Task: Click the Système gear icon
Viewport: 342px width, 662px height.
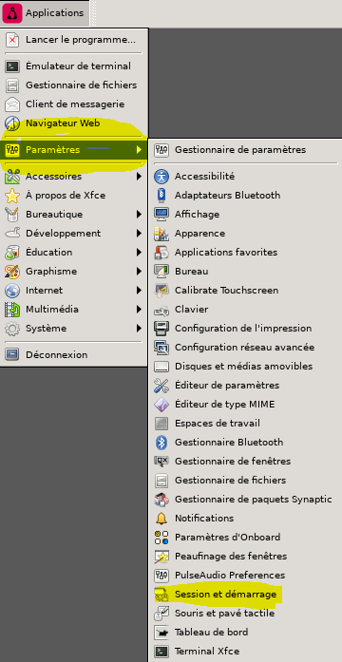Action: tap(12, 329)
